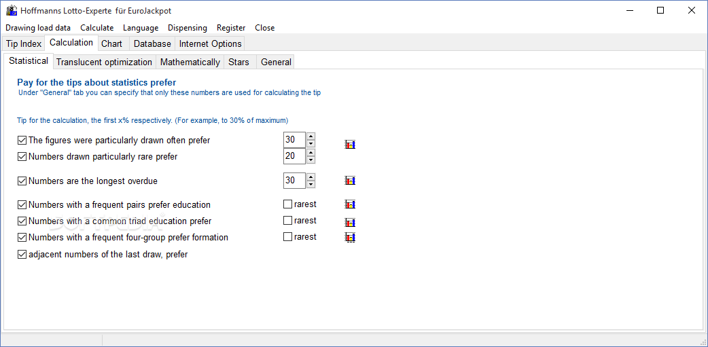Close the Lotto-Experte window
708x347 pixels.
(x=691, y=10)
